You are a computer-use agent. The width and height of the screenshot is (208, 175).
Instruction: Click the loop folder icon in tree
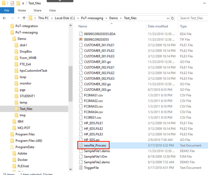17,77
